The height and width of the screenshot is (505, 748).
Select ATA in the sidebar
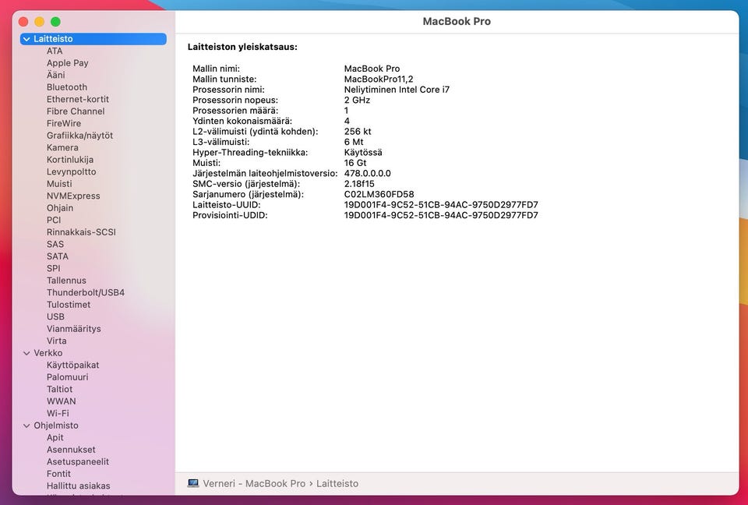[x=55, y=51]
